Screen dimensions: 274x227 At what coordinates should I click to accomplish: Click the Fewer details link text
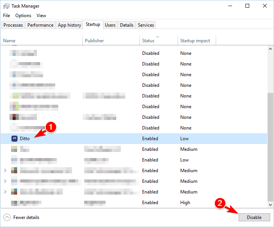26,217
